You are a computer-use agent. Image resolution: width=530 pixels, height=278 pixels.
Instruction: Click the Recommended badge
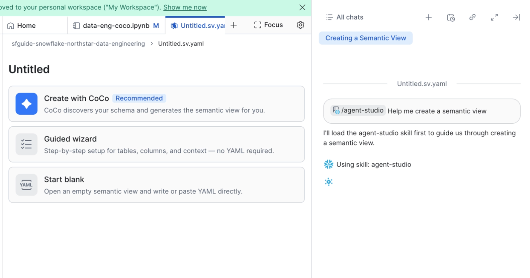pyautogui.click(x=139, y=98)
